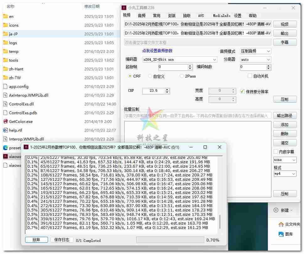Image resolution: width=304 pixels, height=254 pixels.
Task: Open the MediaInfo tab
Action: tap(221, 16)
